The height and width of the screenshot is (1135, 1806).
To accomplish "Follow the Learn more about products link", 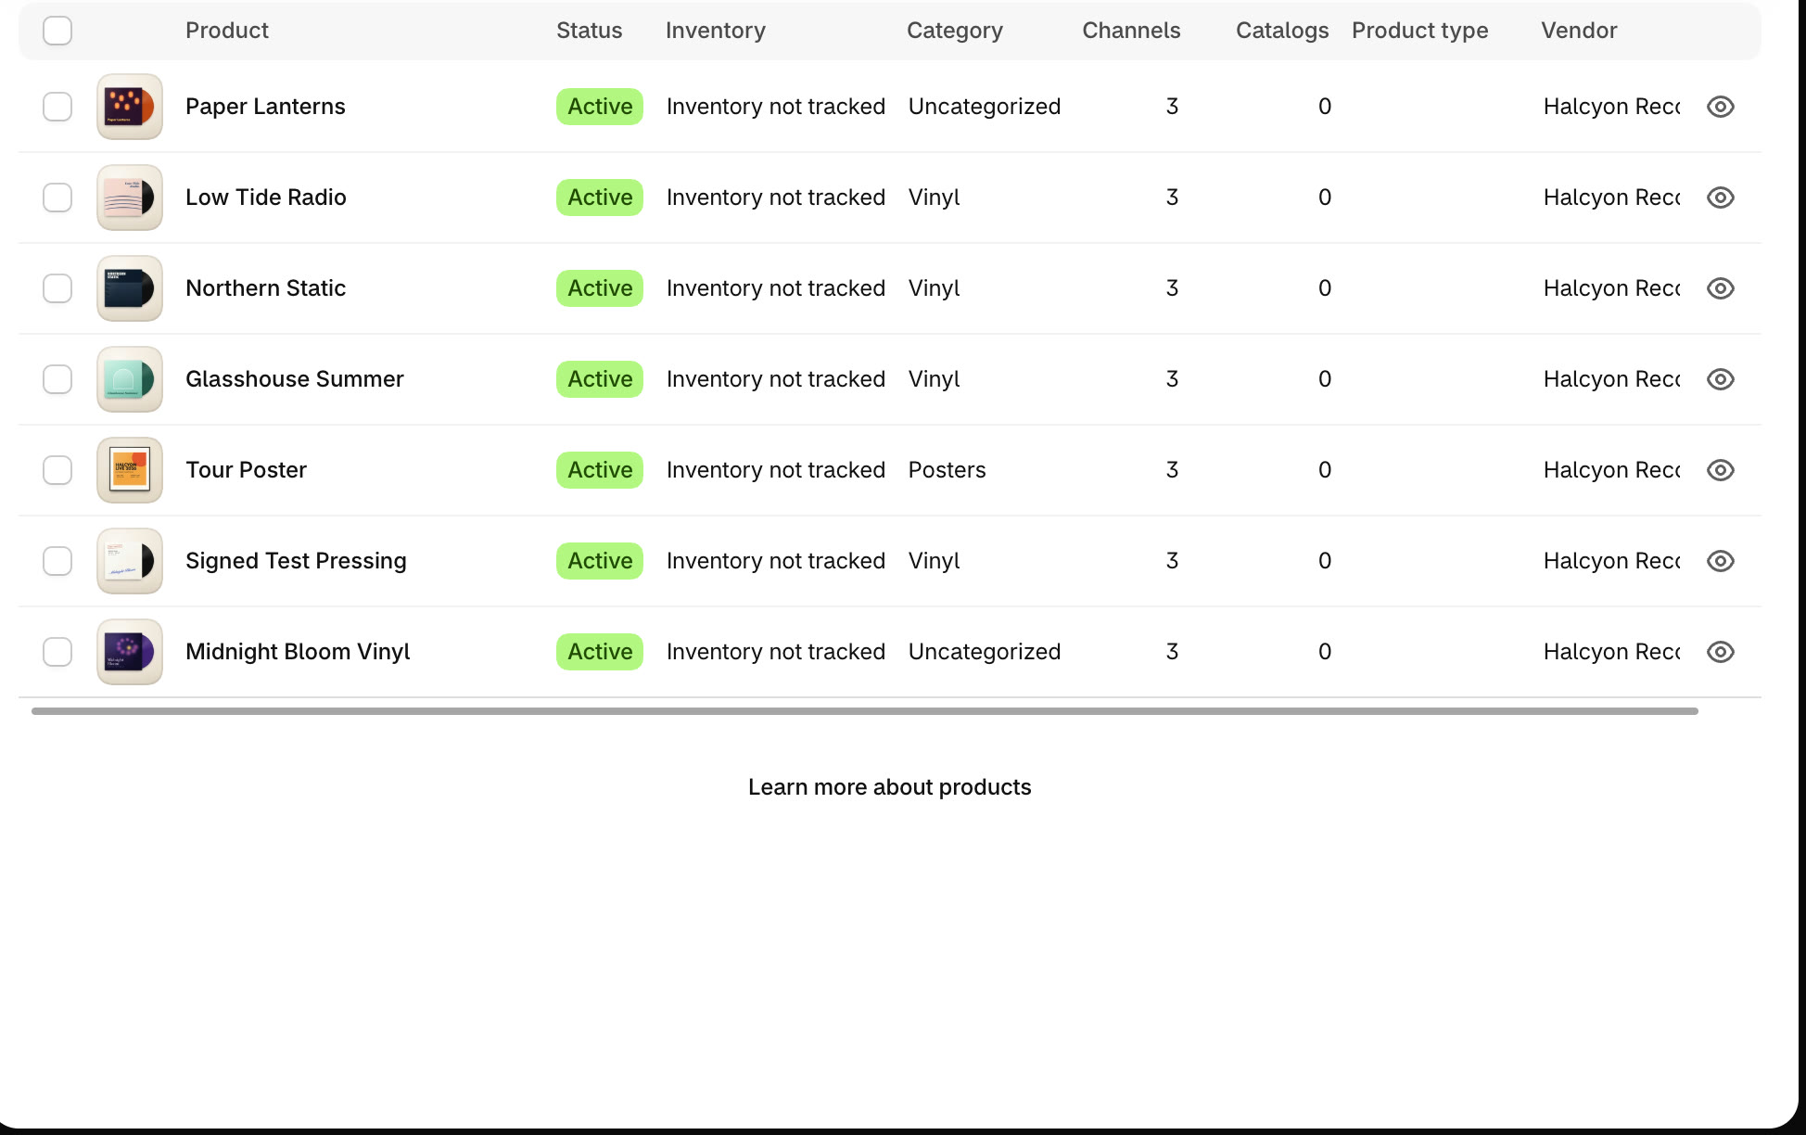I will [x=890, y=787].
